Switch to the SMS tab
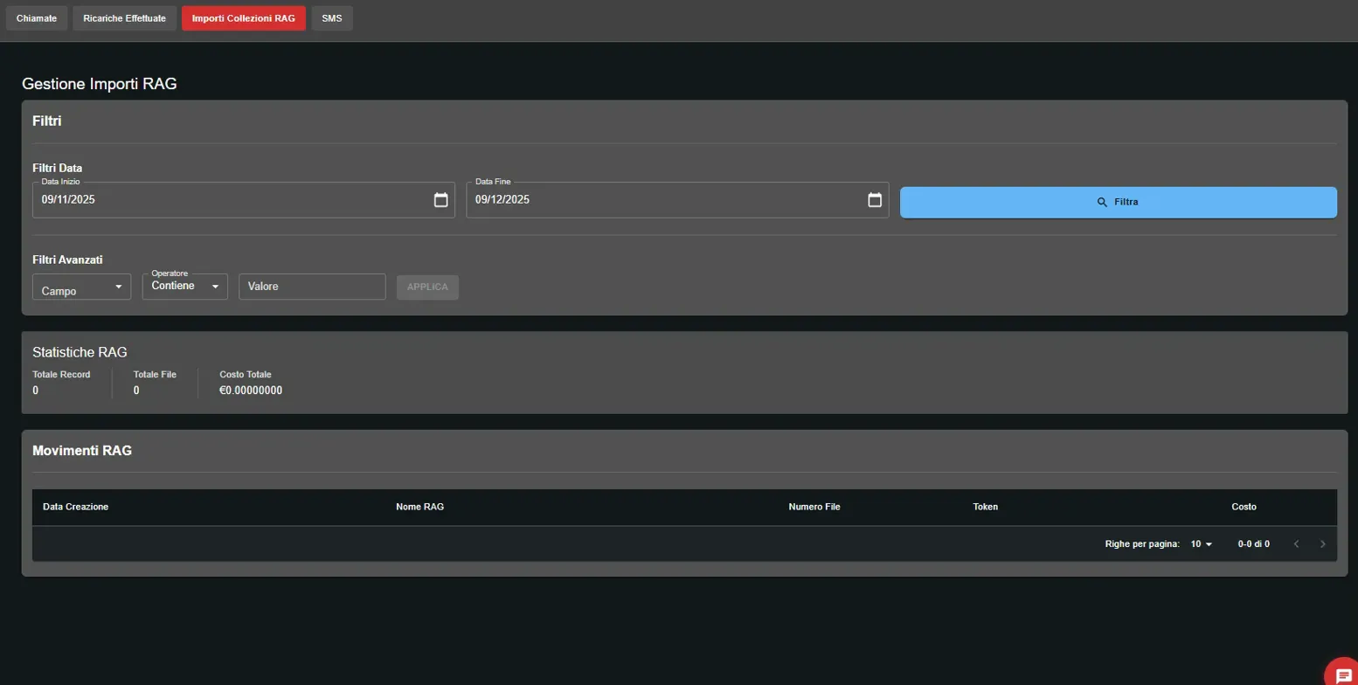The width and height of the screenshot is (1358, 685). click(x=332, y=18)
